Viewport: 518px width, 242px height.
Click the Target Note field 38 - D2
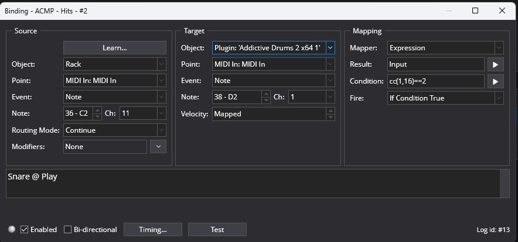click(x=237, y=97)
